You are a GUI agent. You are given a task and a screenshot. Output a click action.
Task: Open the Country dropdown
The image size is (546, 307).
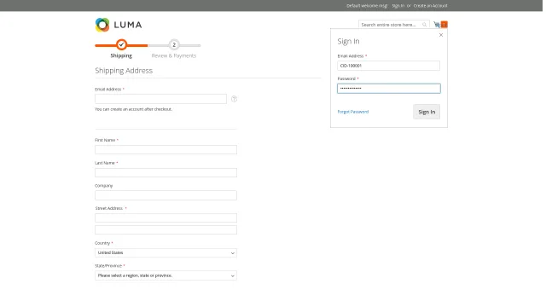(166, 252)
